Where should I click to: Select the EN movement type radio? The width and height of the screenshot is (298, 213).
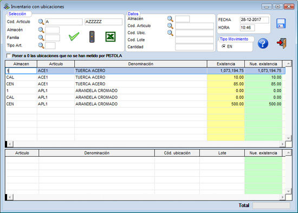click(224, 46)
